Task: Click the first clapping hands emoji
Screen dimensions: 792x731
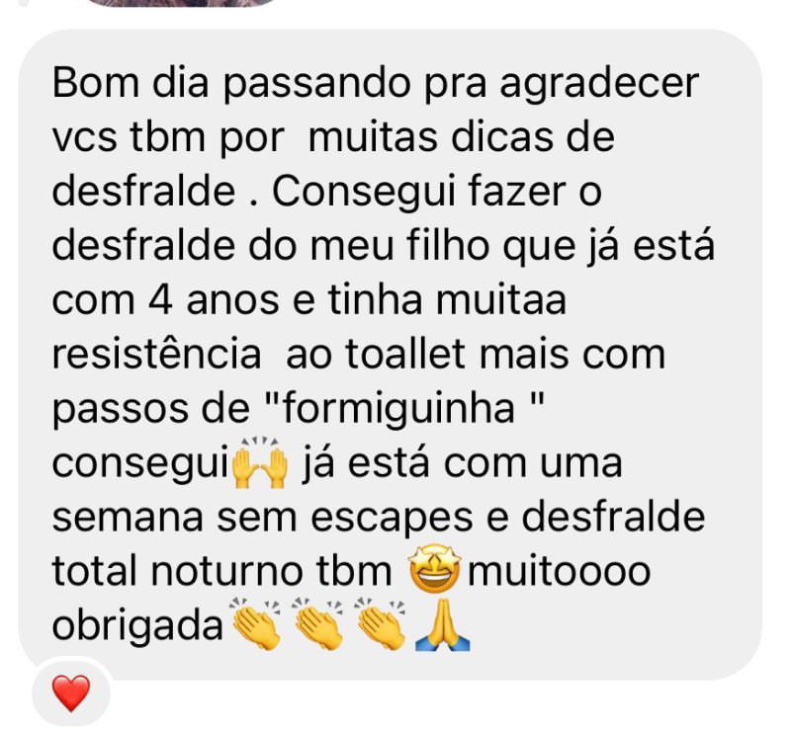Action: (255, 624)
